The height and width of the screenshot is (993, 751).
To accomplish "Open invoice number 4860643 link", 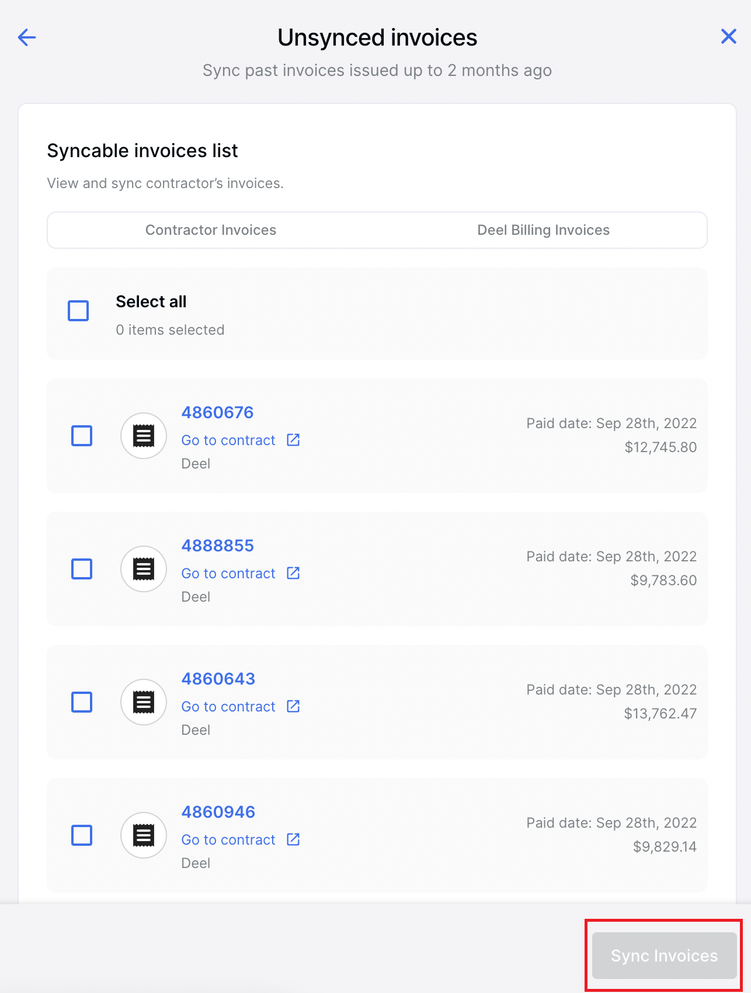I will (x=218, y=679).
